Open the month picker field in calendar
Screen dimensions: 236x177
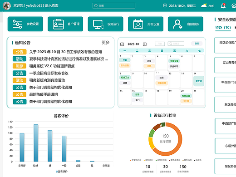pyautogui.click(x=160, y=44)
